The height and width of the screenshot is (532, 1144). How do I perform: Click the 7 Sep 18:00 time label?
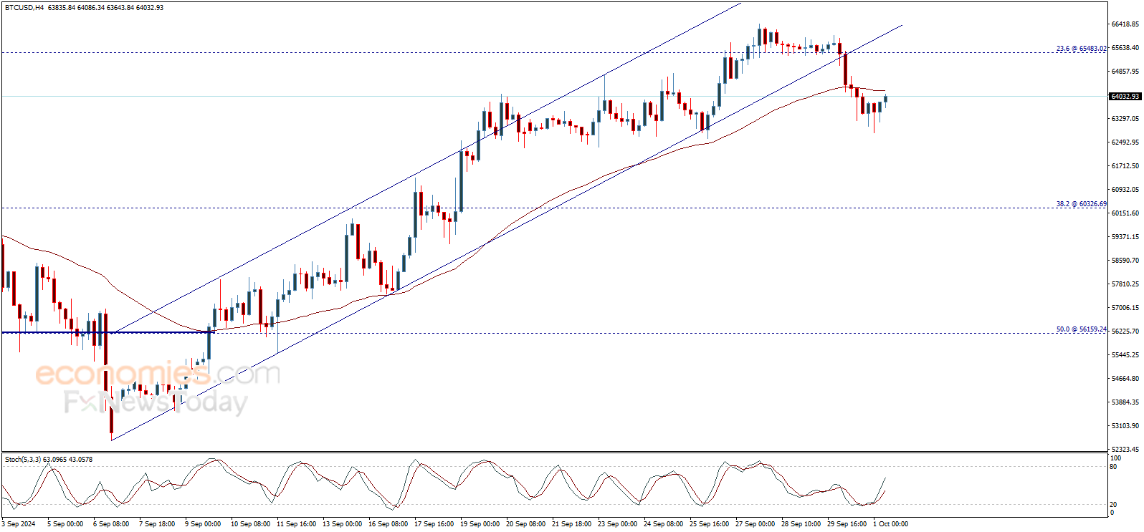point(157,524)
